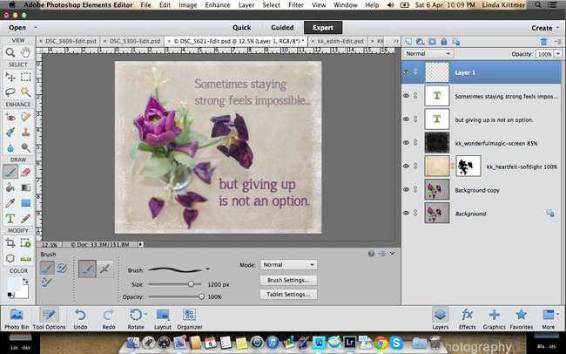The image size is (566, 354).
Task: Open the Layers panel options menu
Action: (558, 42)
